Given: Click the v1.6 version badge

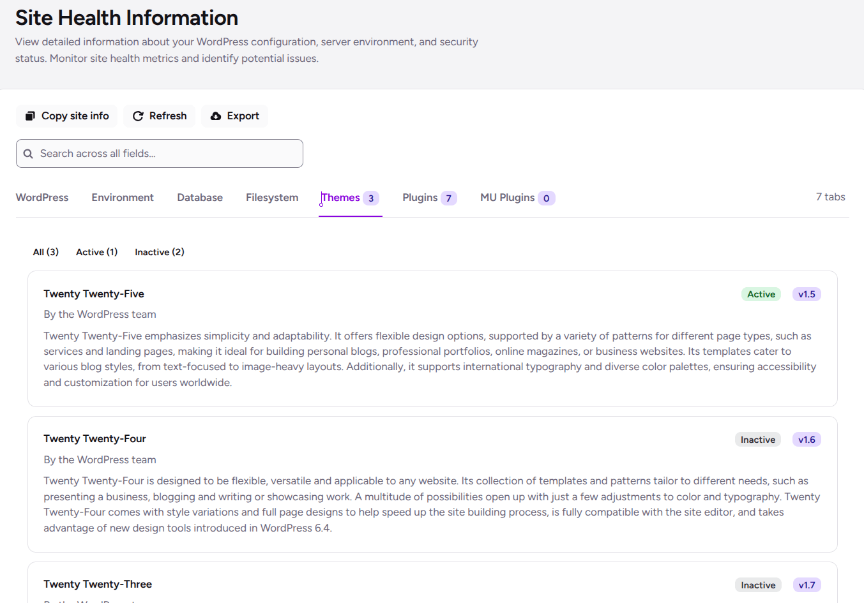Looking at the screenshot, I should pos(807,440).
